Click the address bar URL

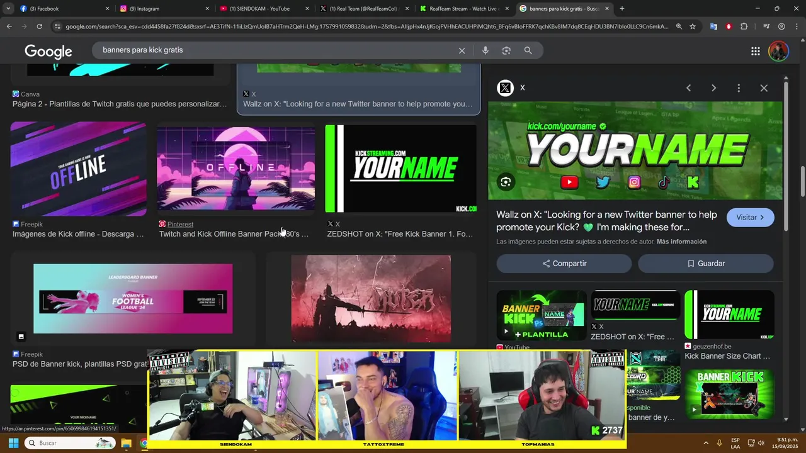pyautogui.click(x=367, y=26)
